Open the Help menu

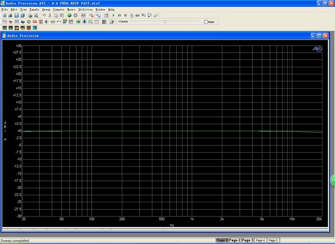pos(111,10)
